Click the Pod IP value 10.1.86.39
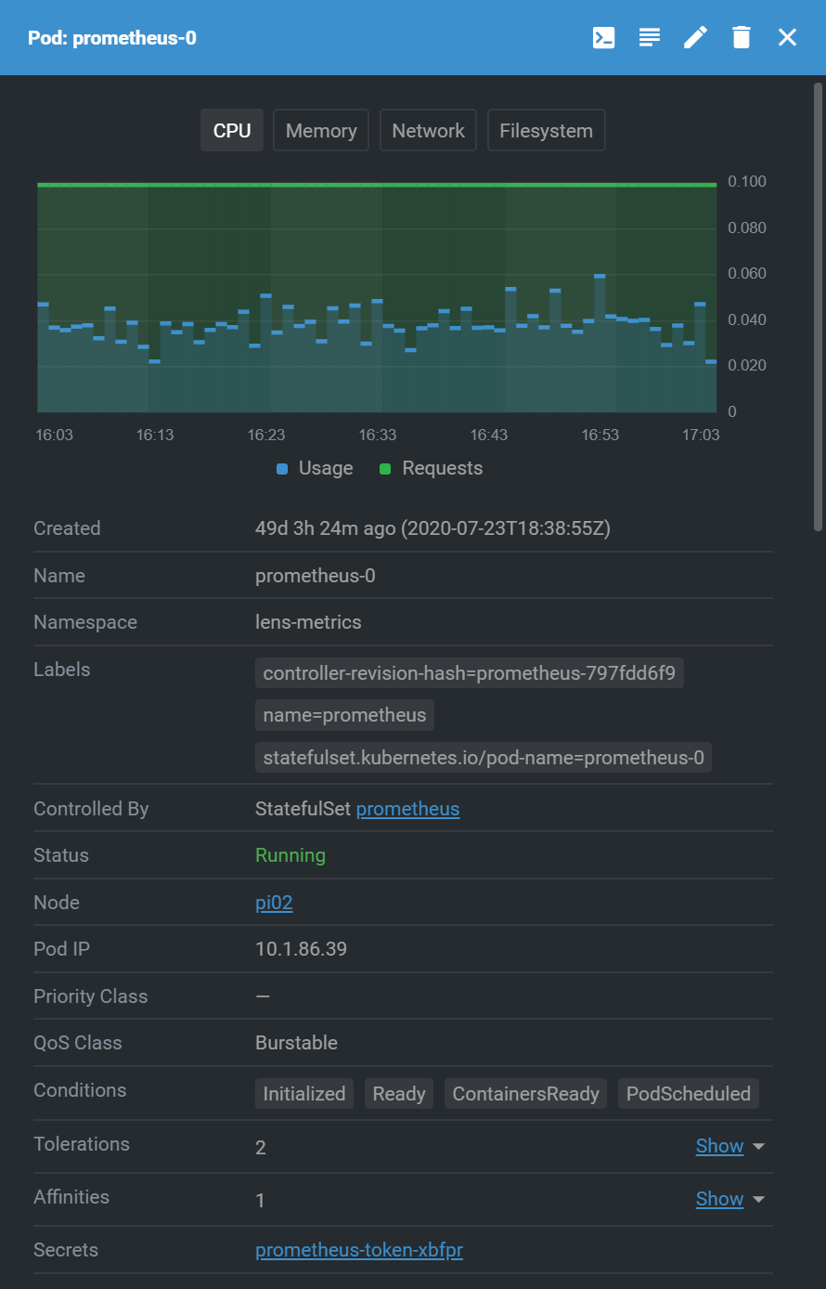This screenshot has height=1289, width=826. [301, 949]
